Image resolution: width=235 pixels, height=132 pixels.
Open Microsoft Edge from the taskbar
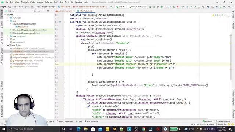pyautogui.click(x=79, y=129)
